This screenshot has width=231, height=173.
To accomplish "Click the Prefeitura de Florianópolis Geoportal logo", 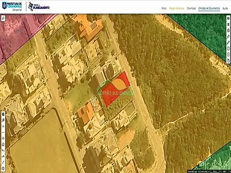I will 12,6.
